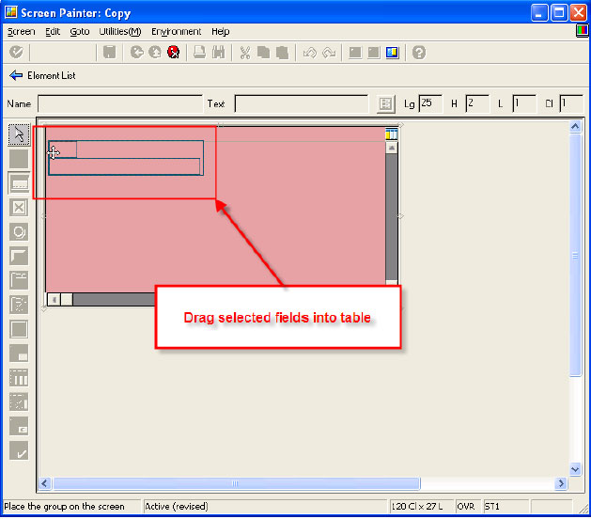591x519 pixels.
Task: Choose the radio button element tool
Action: click(18, 231)
